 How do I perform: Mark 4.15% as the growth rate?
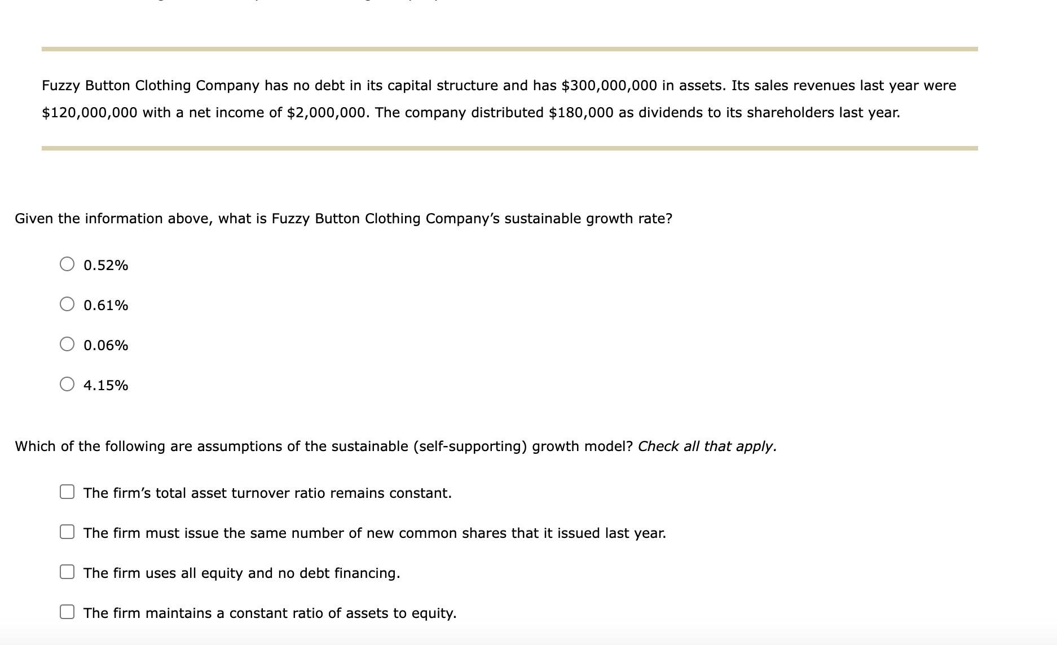67,384
